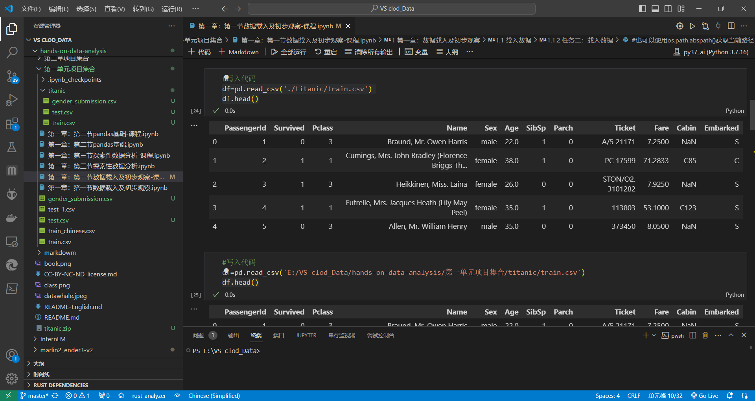Screen dimensions: 755x401
Task: Click 清除所有输出 button
Action: (368, 52)
